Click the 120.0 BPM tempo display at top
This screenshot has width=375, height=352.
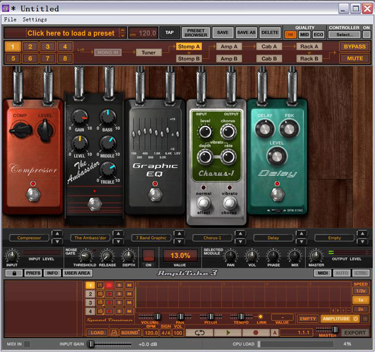pos(143,33)
